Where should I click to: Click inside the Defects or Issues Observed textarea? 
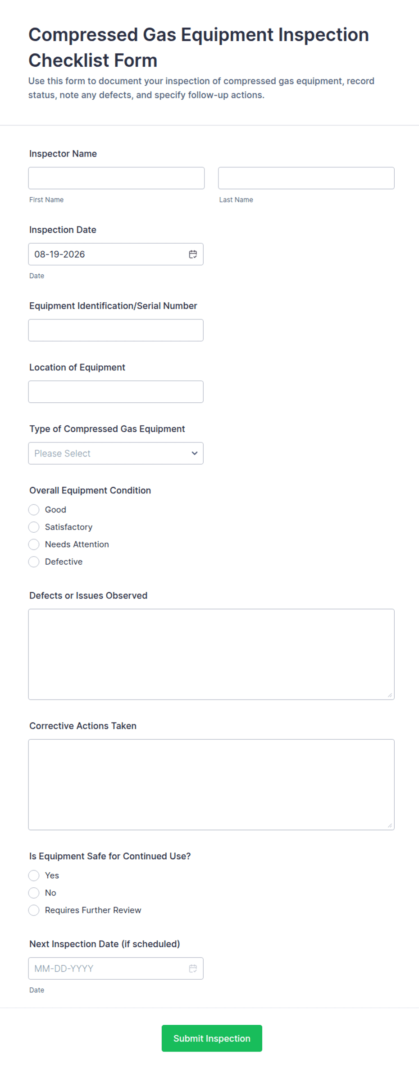(211, 655)
